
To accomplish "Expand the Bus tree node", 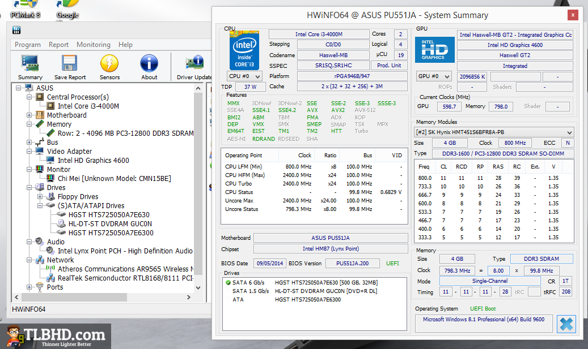I will (x=29, y=142).
